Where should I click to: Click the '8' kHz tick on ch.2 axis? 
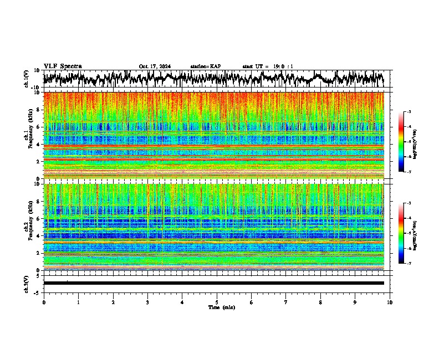(38, 202)
